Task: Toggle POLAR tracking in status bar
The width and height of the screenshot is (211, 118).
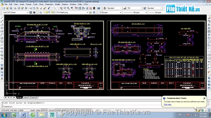Action: point(51,110)
